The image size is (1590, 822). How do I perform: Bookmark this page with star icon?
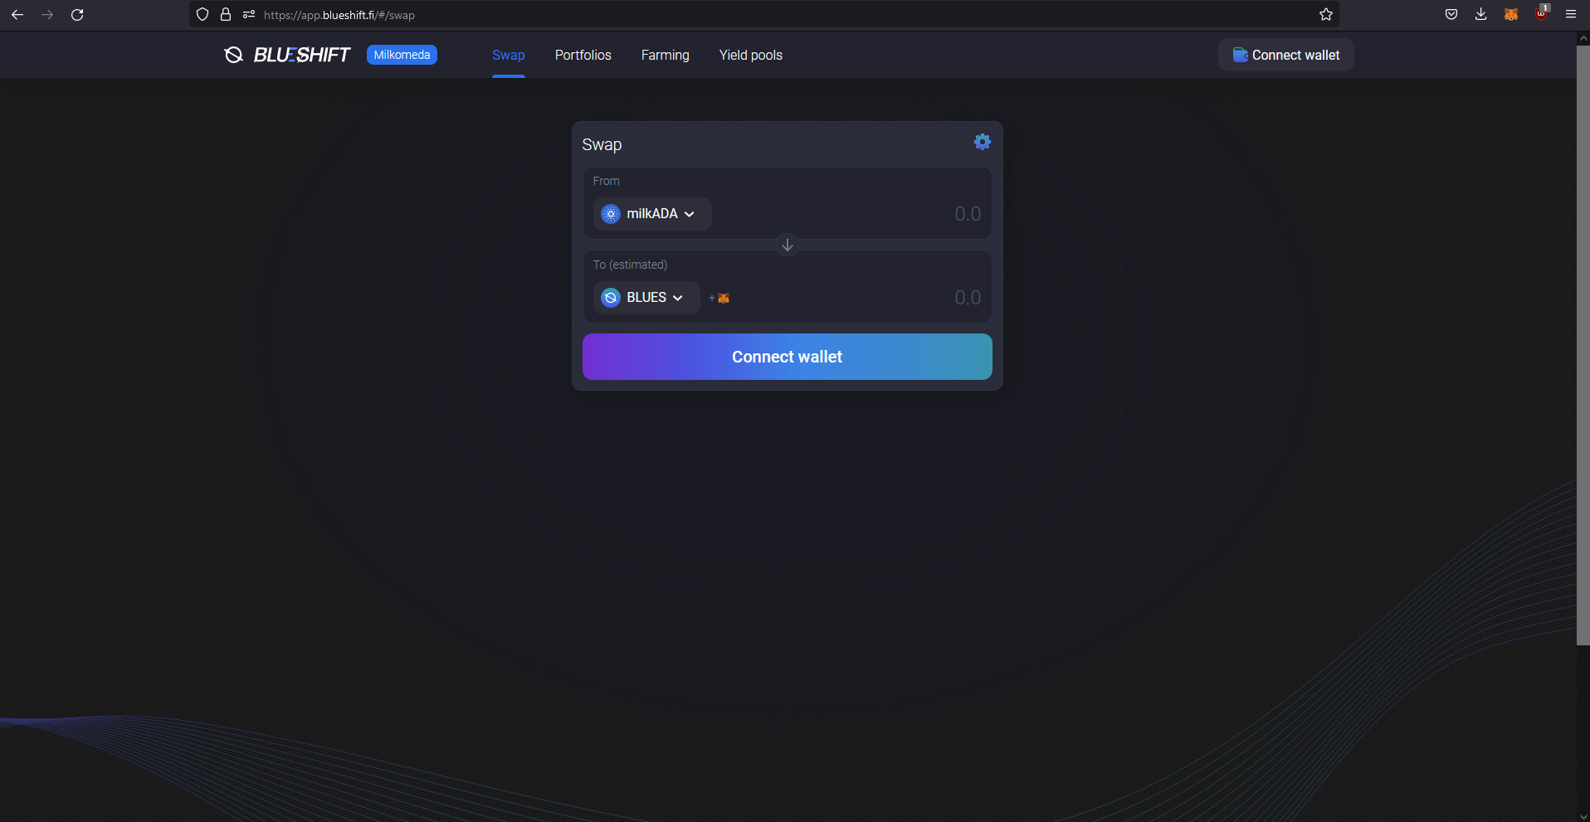(x=1326, y=15)
